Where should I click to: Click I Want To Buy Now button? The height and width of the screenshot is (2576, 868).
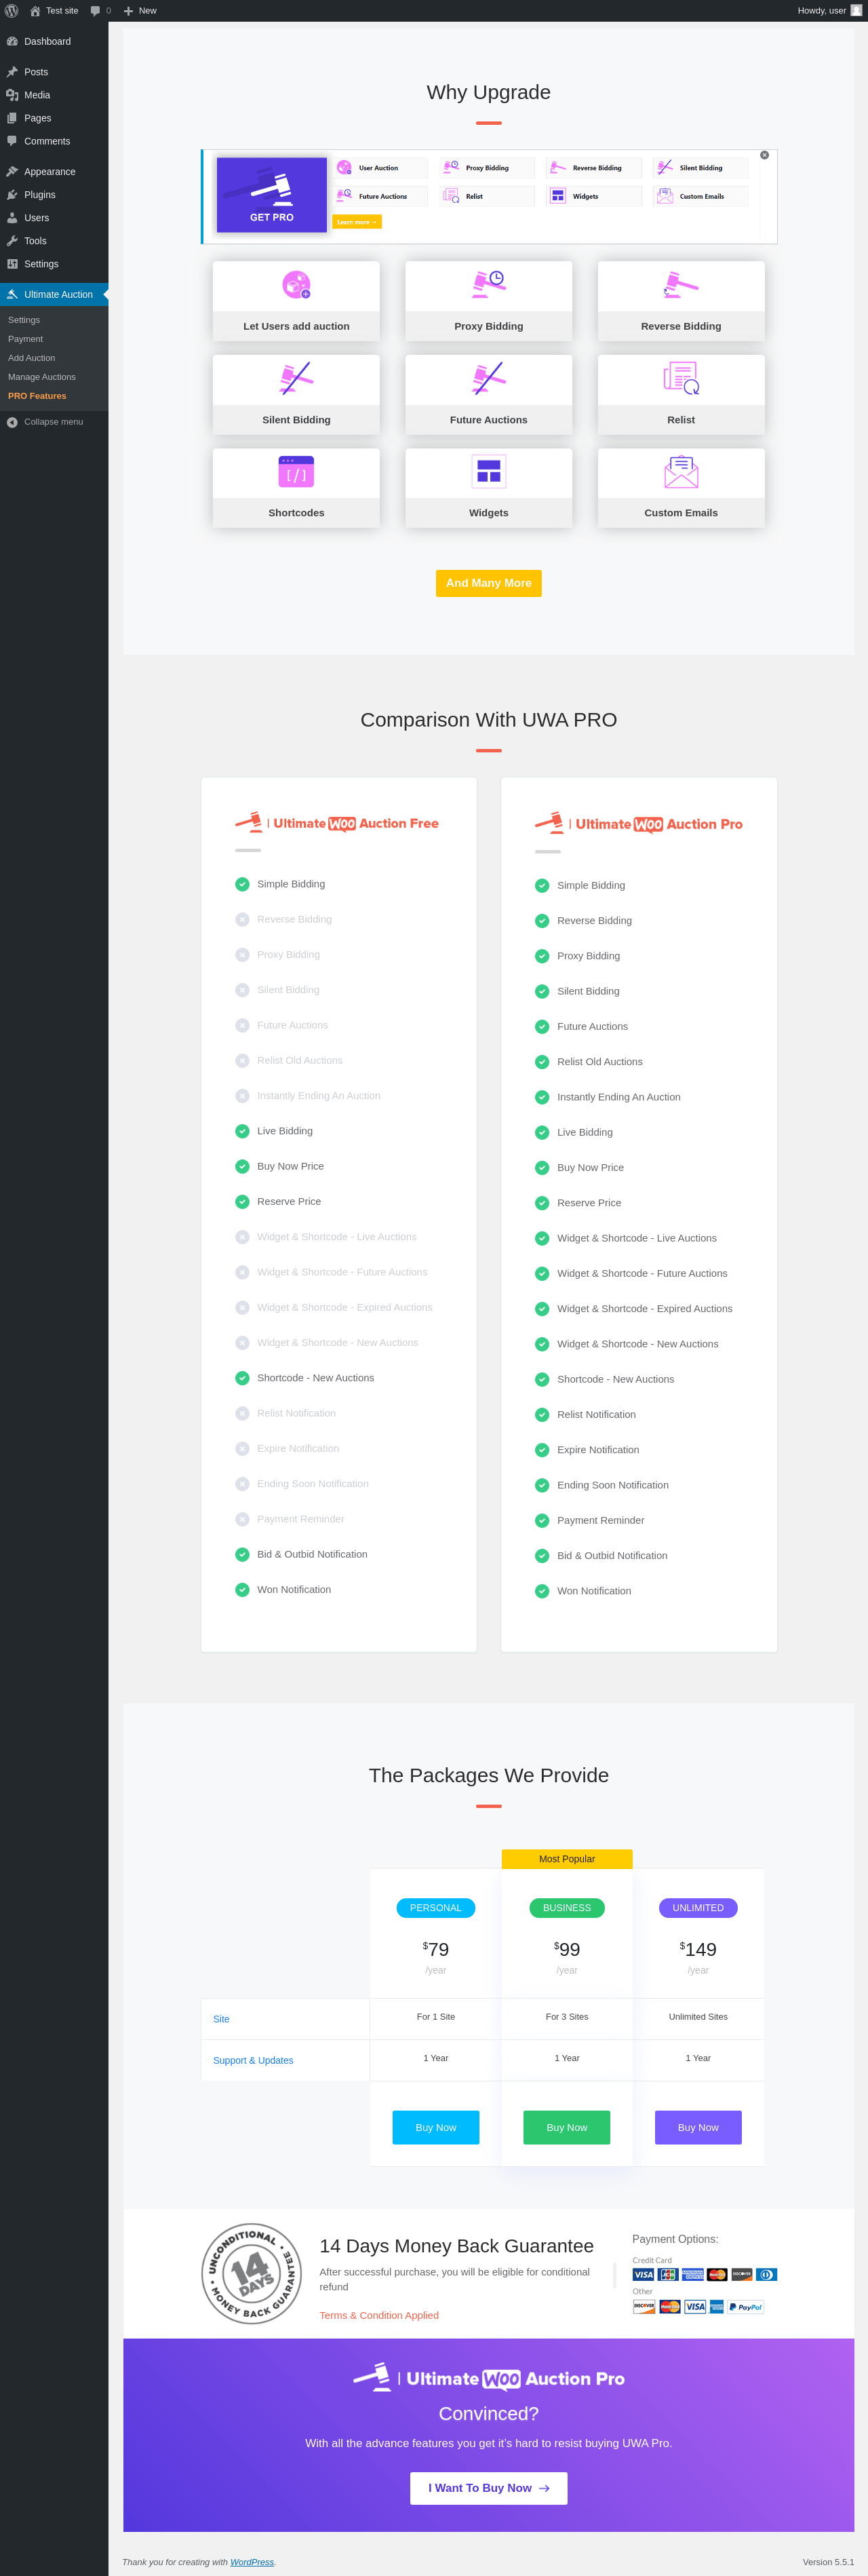pyautogui.click(x=489, y=2488)
